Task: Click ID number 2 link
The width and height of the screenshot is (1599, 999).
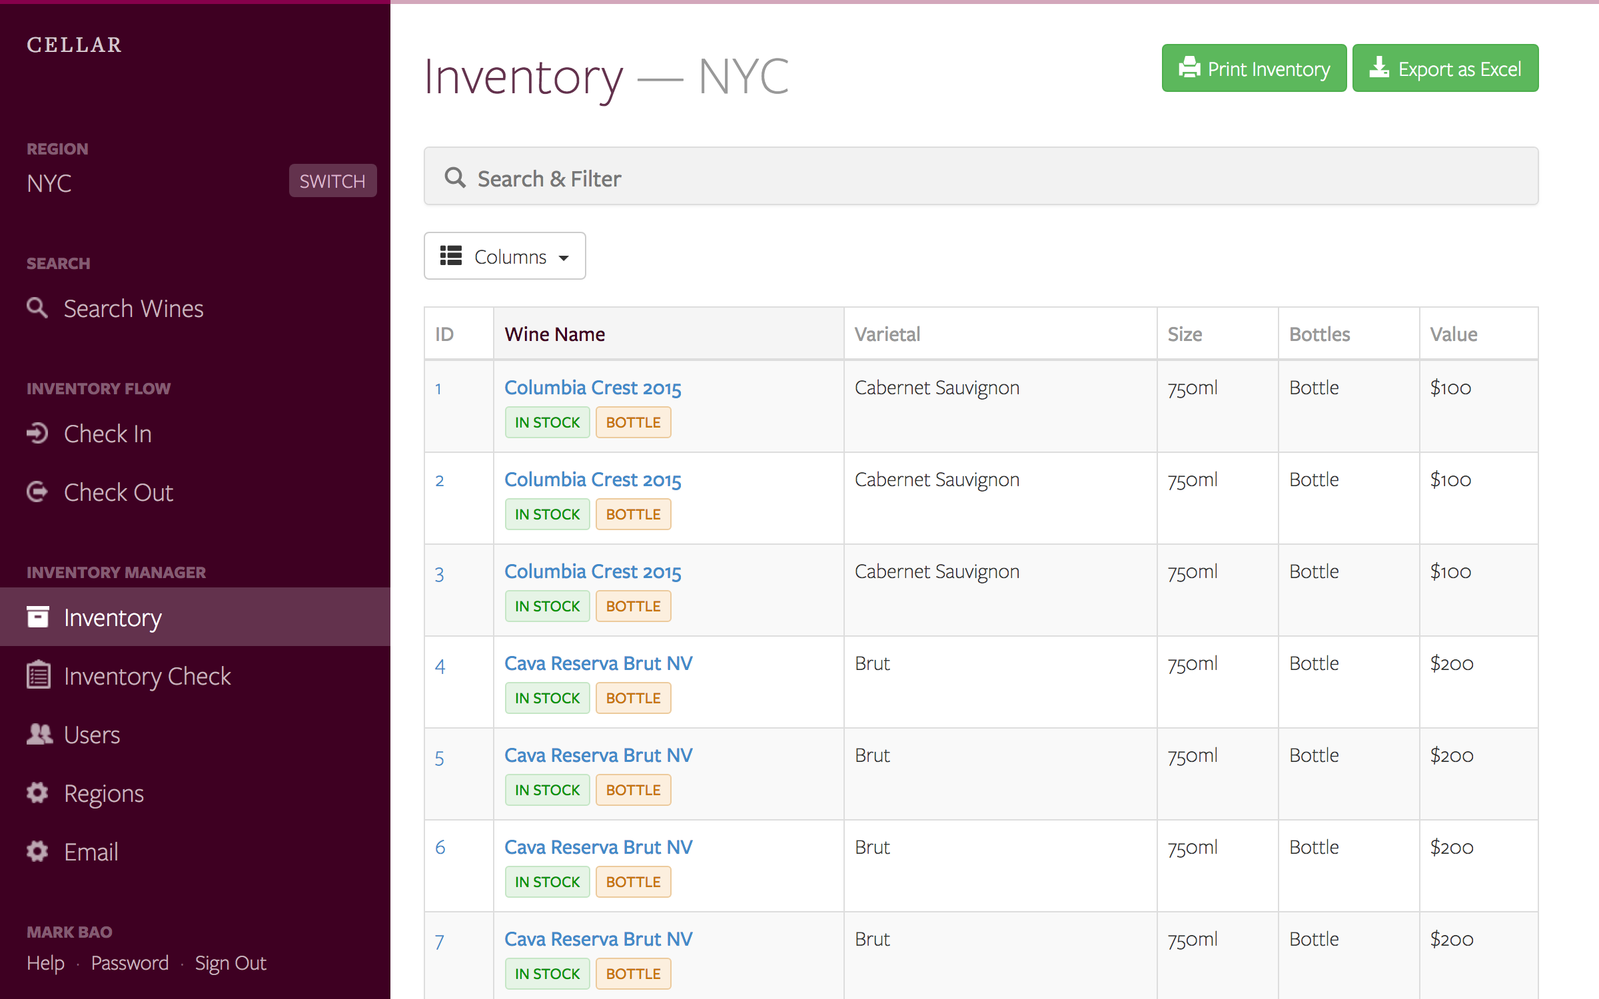Action: pyautogui.click(x=440, y=481)
